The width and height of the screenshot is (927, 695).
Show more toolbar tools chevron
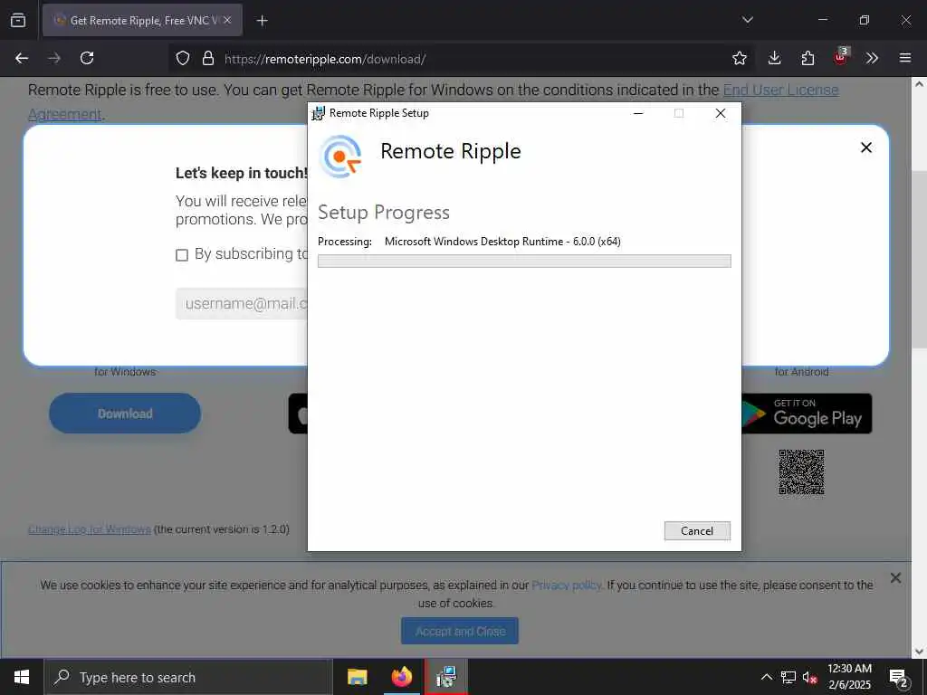point(872,58)
